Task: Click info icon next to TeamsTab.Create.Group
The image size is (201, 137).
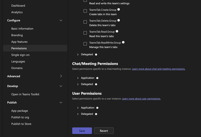Action: click(x=119, y=10)
